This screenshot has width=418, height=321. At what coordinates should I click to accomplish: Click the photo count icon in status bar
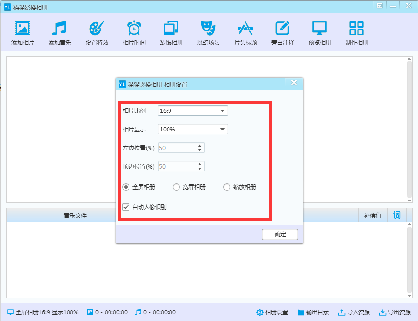[x=90, y=312]
